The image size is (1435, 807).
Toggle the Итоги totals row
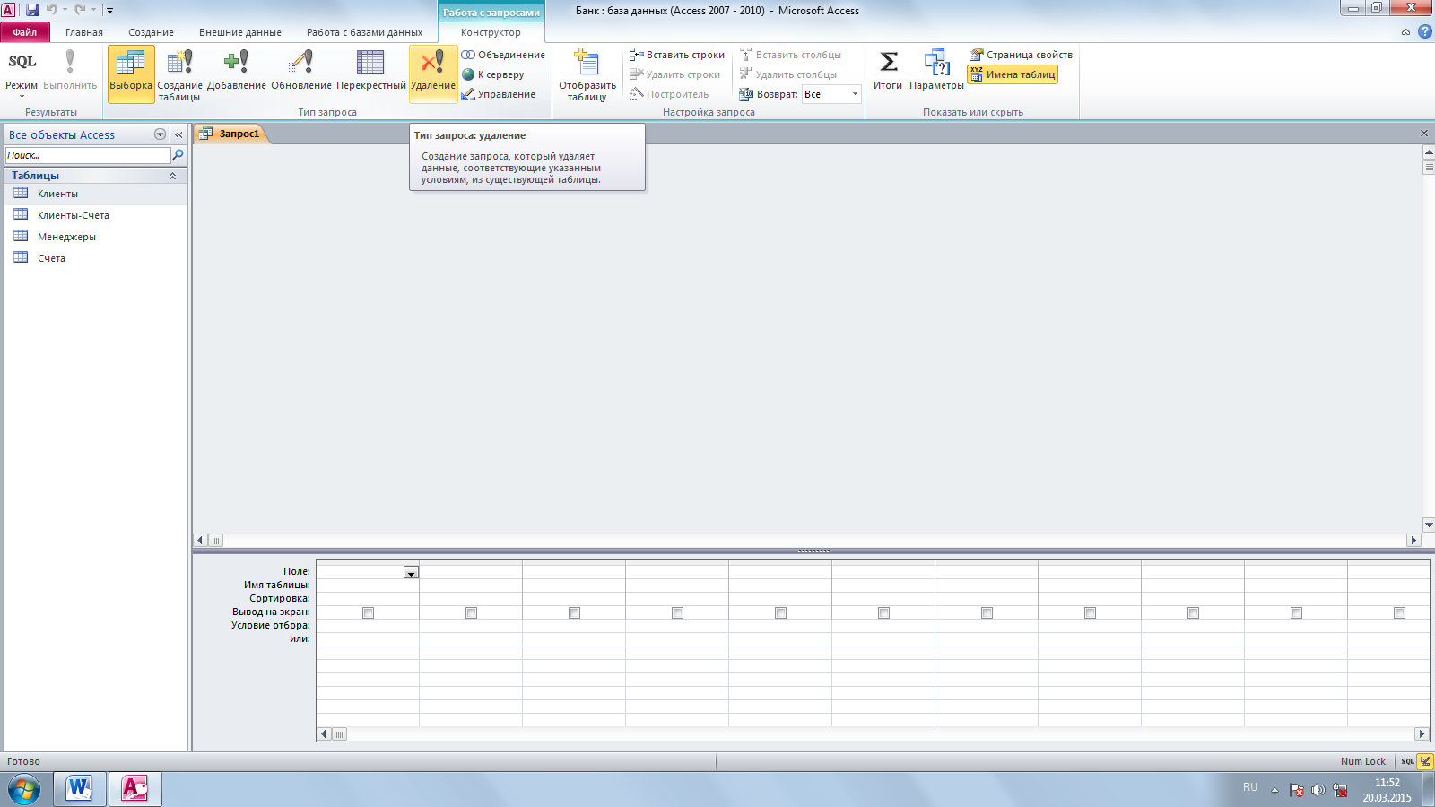(888, 70)
